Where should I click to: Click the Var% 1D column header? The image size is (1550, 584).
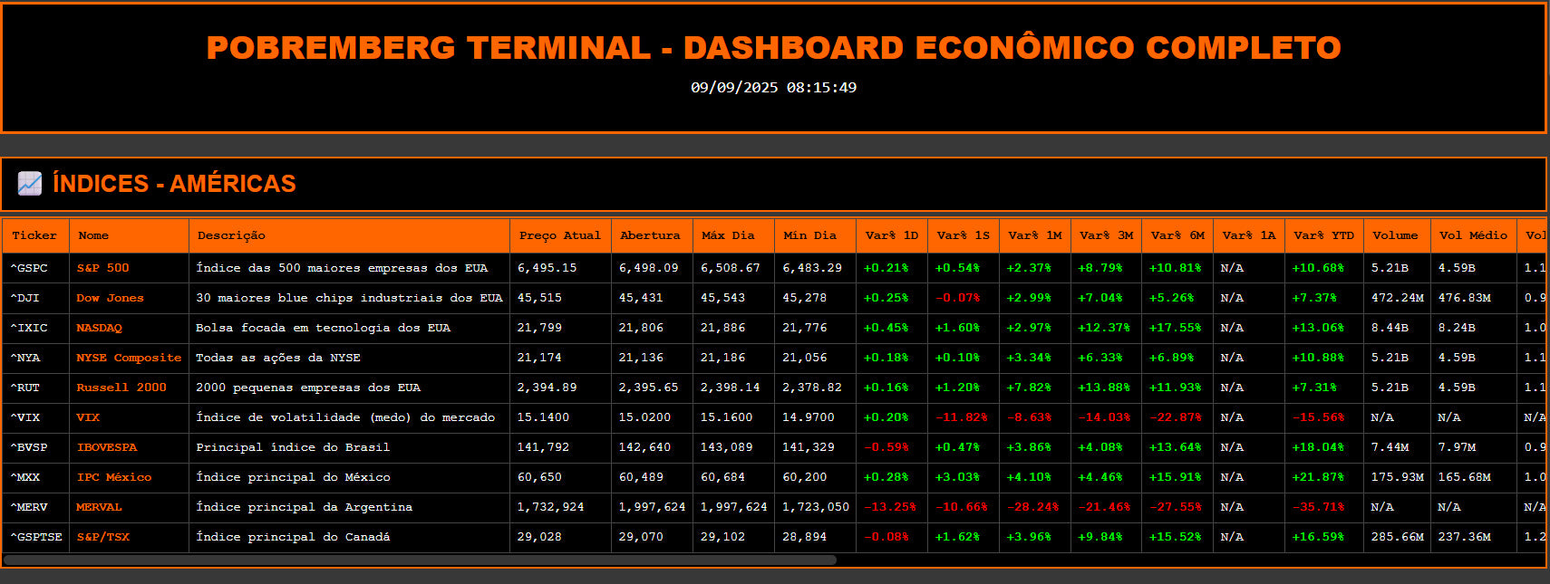point(891,235)
